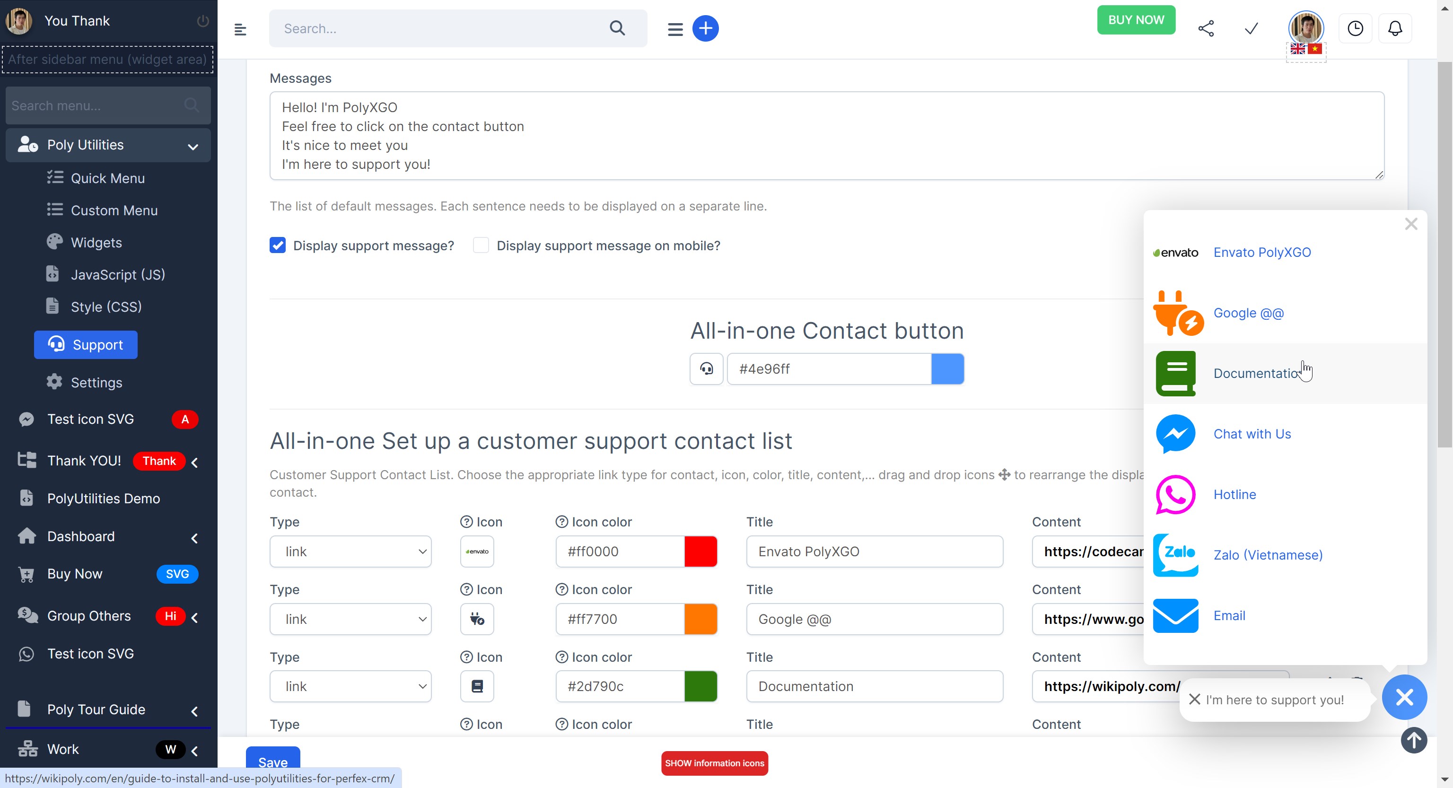Open the Support menu item in the sidebar

[x=96, y=345]
